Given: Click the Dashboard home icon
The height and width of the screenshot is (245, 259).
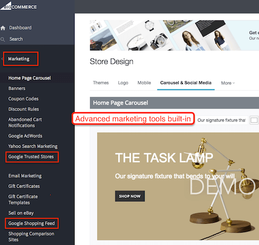Looking at the screenshot, I should pos(3,28).
